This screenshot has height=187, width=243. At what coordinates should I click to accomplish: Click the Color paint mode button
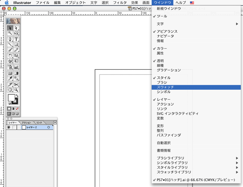click(x=9, y=109)
